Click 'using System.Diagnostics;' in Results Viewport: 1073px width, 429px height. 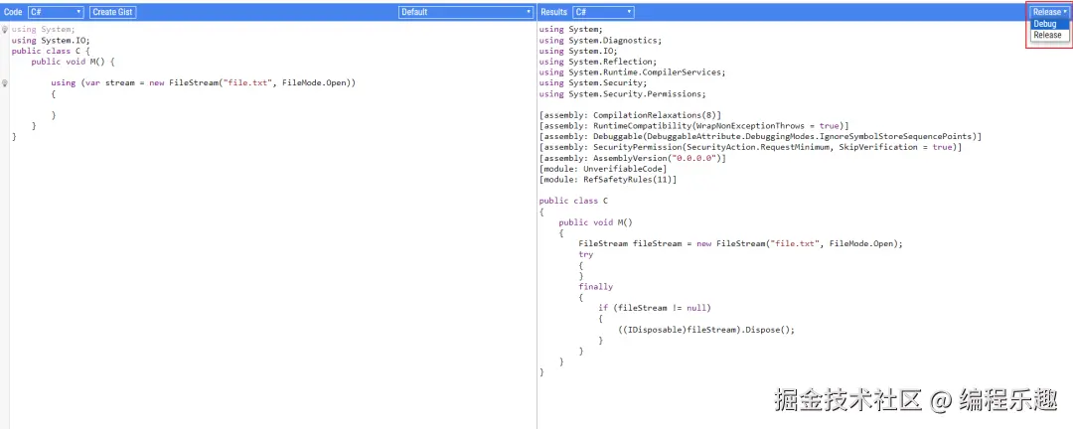[600, 41]
